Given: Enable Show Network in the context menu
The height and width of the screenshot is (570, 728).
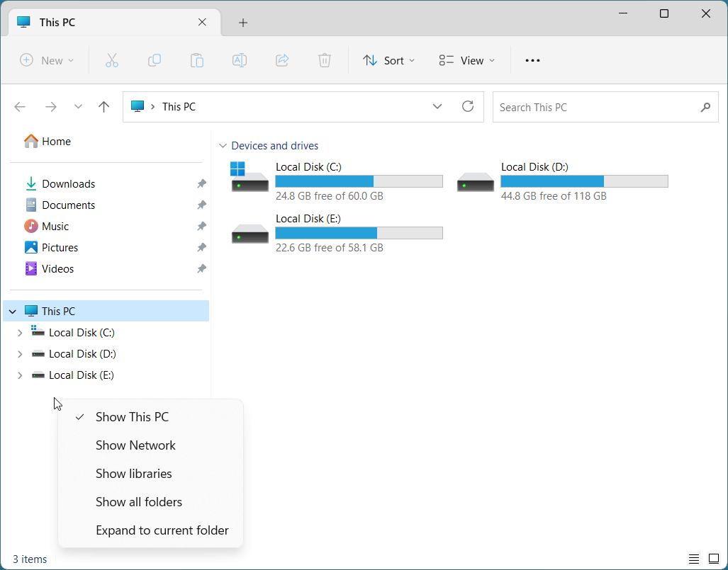Looking at the screenshot, I should (x=135, y=445).
